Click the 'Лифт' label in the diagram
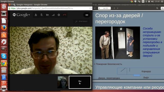The height and width of the screenshot is (92, 164). pos(146,77)
